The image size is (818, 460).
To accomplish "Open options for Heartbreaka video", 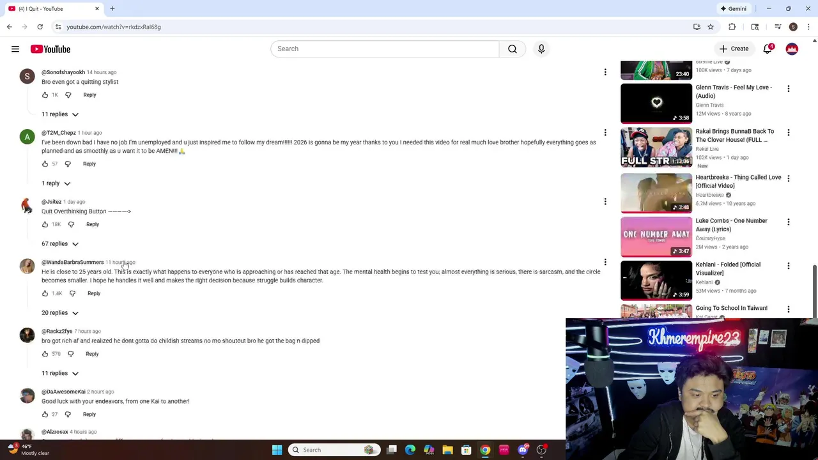I will (x=788, y=178).
